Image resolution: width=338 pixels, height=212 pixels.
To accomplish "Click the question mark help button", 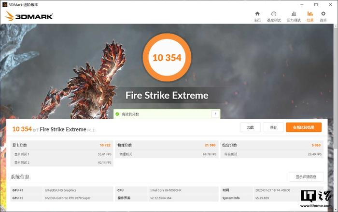I will 215,114.
